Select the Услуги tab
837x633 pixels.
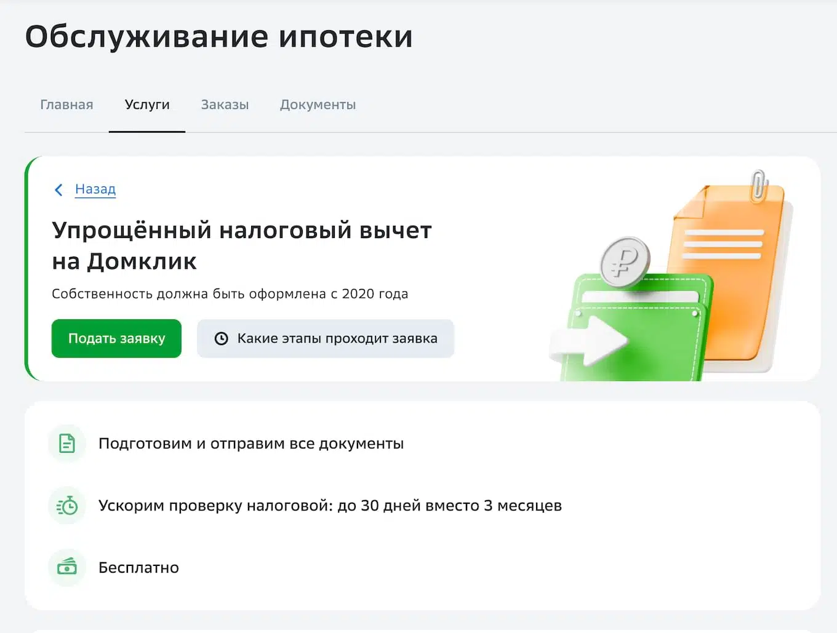tap(146, 105)
